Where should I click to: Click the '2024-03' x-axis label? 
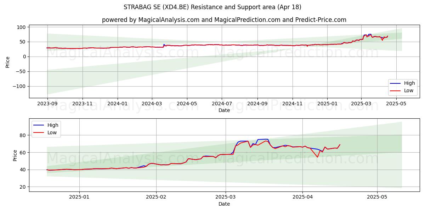152,104
